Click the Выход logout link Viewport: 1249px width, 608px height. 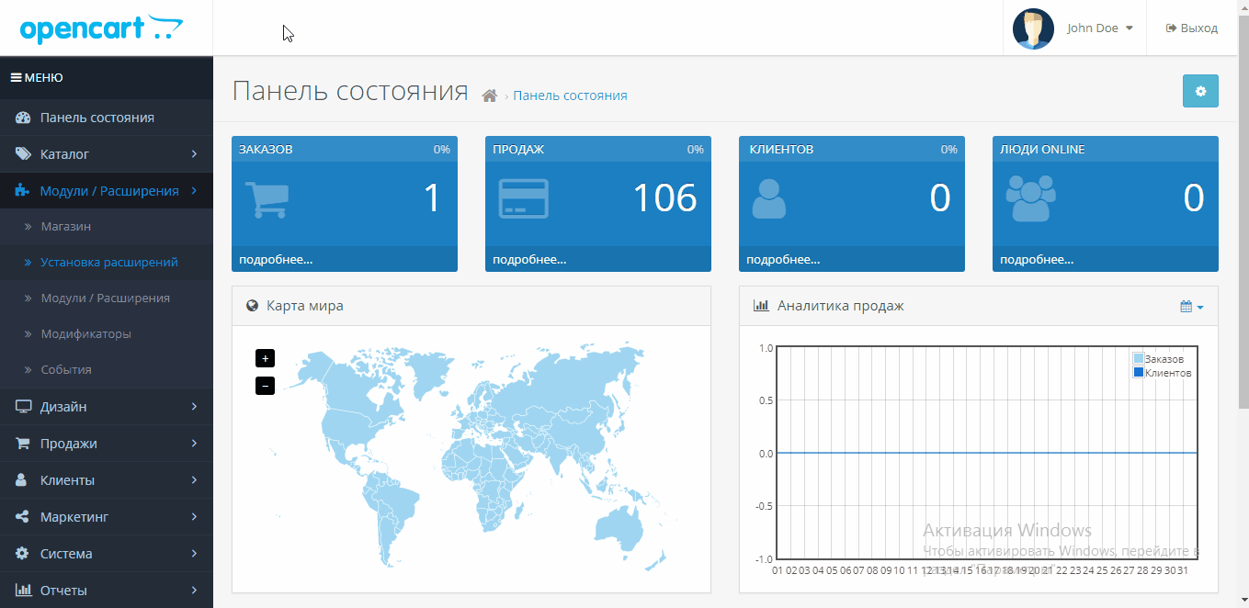1191,28
